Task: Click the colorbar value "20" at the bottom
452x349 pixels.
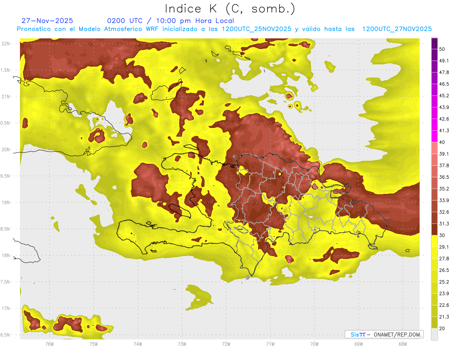Action: tap(442, 328)
